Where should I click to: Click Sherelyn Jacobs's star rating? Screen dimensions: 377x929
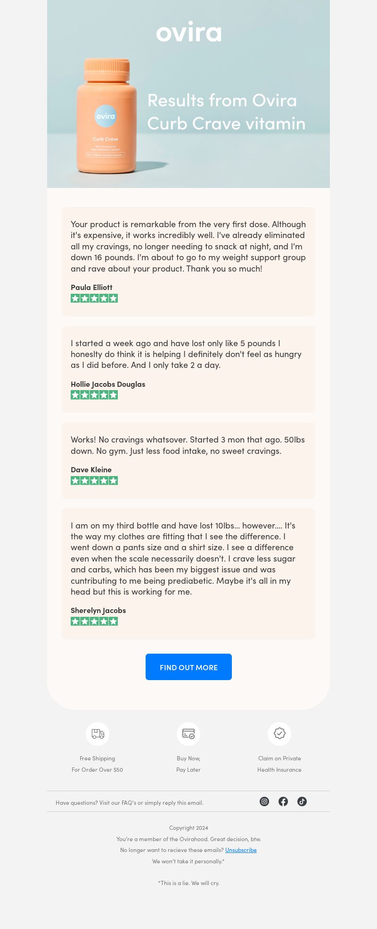[x=94, y=621]
